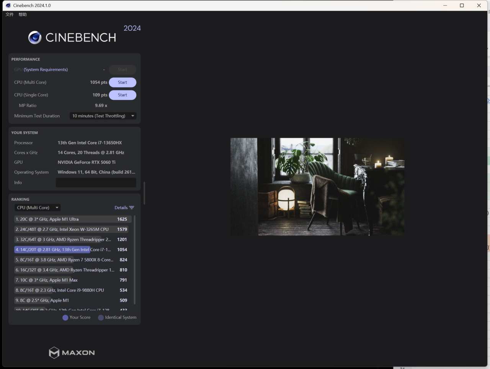
Task: Click the YOUR SYSTEM section heading
Action: 24,133
